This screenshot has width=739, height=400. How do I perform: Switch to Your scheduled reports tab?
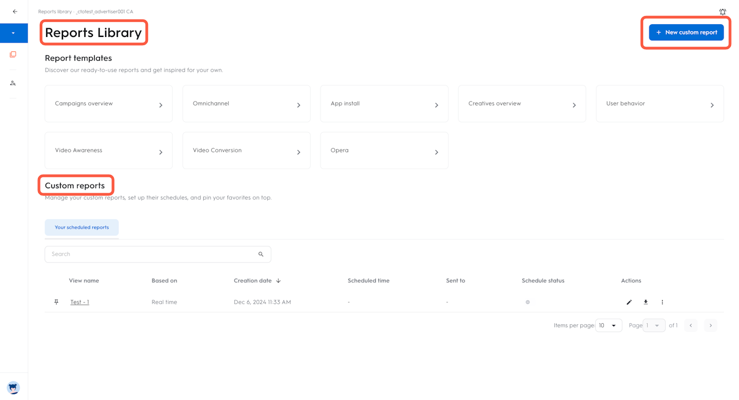[81, 227]
